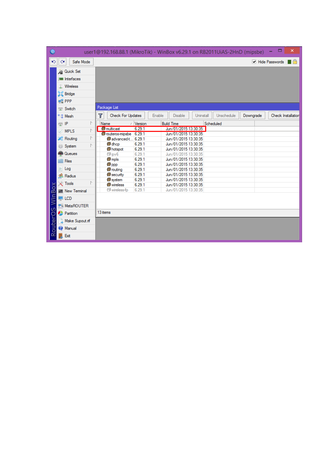
Task: Click the Disable button
Action: coord(179,116)
